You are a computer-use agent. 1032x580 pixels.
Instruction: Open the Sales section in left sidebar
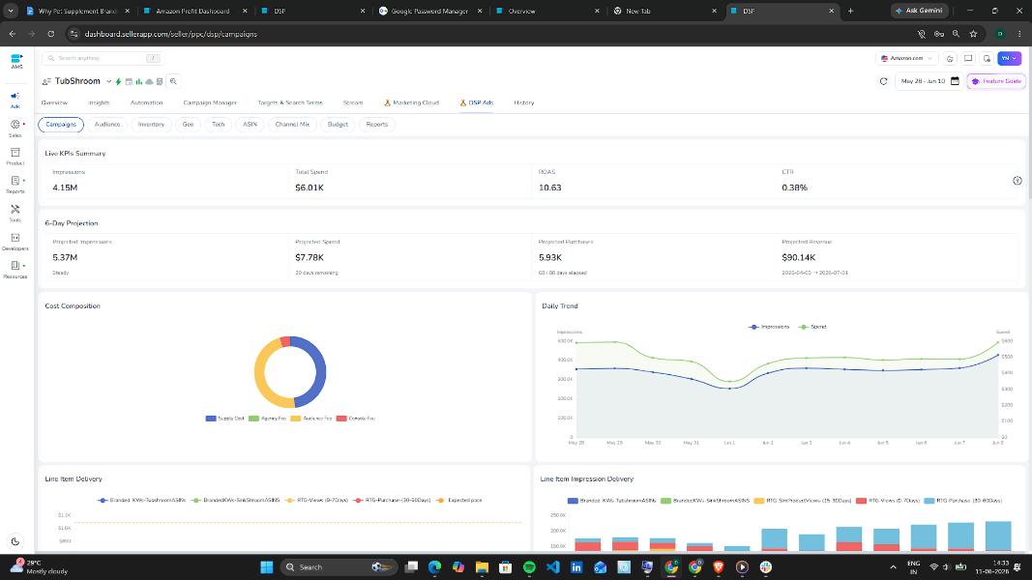(x=15, y=128)
